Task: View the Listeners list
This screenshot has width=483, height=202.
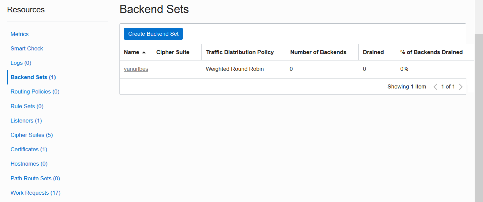Action: 26,121
